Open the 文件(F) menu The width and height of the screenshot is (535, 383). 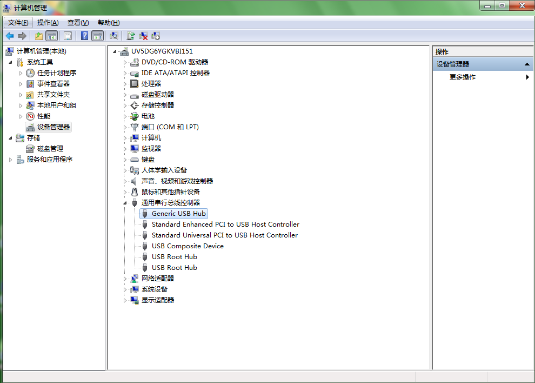click(x=18, y=23)
